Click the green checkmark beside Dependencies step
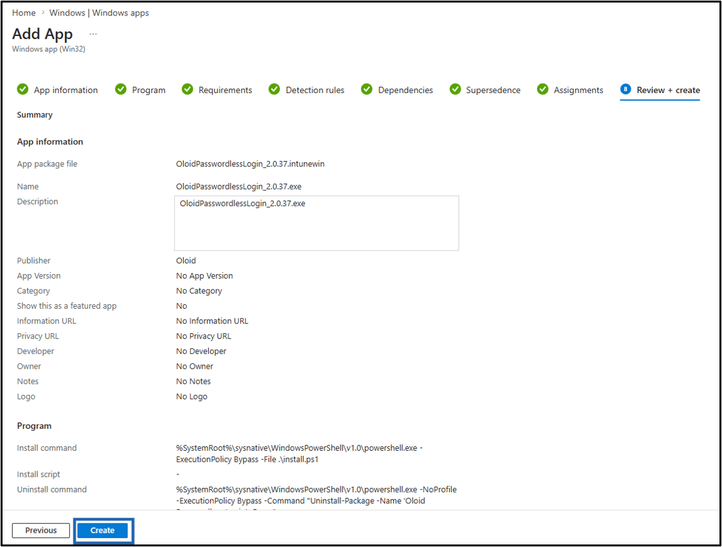 coord(367,89)
